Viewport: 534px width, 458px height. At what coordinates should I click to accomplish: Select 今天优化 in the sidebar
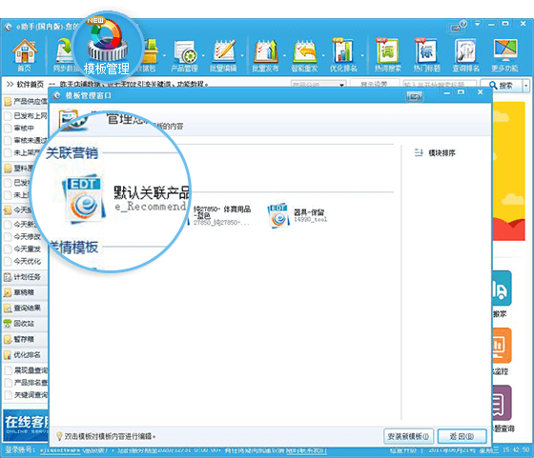[23, 261]
